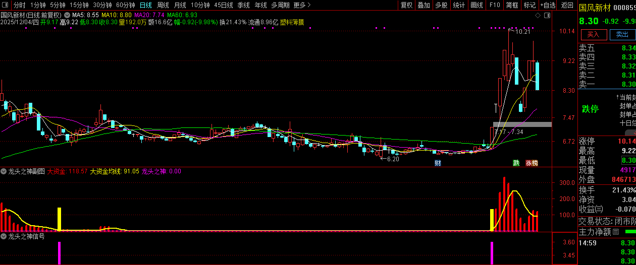636x265 pixels.
Task: Click the diamond marker icon above the chart
Action: [538, 16]
